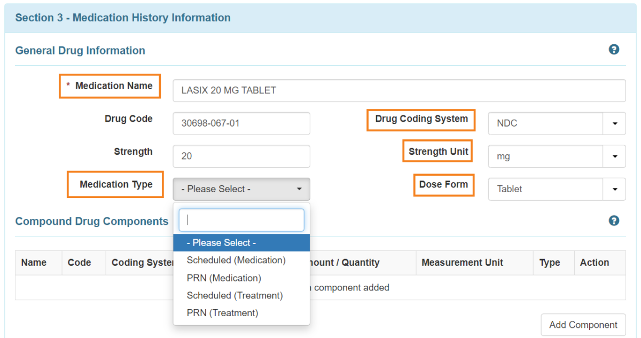Expand the Strength Unit dropdown arrow
Image resolution: width=641 pixels, height=338 pixels.
[615, 156]
